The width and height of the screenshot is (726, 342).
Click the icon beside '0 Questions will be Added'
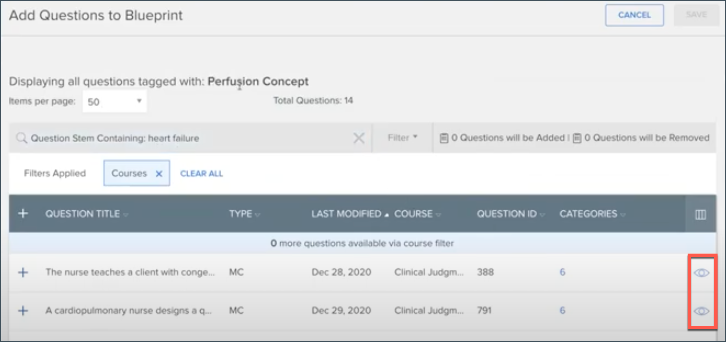coord(444,138)
